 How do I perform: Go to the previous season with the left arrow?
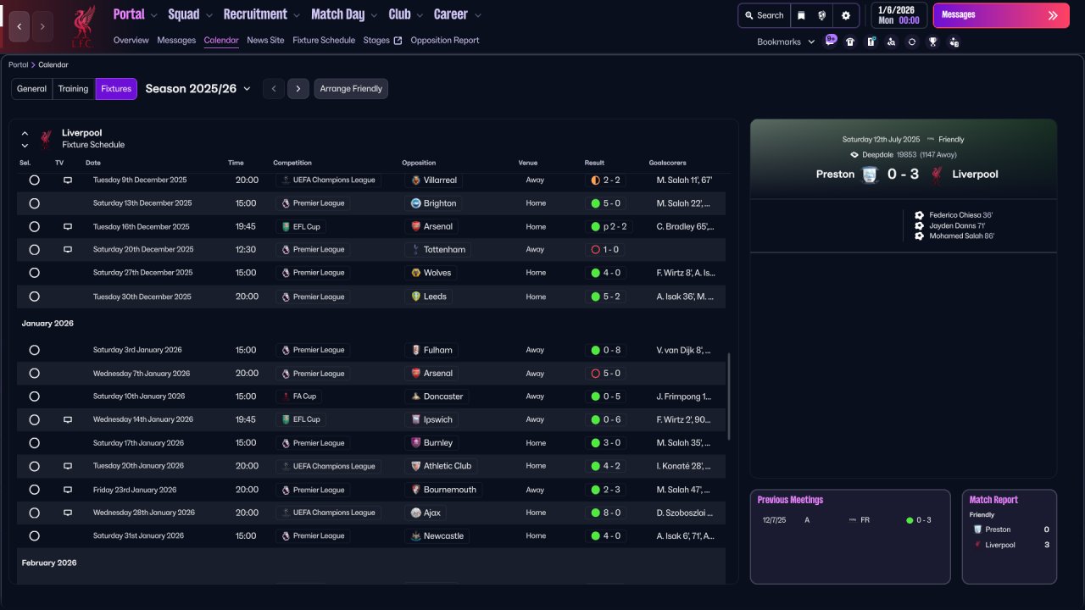[274, 89]
